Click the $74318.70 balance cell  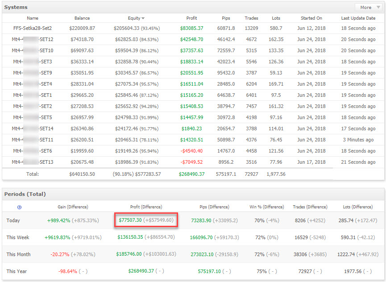(82, 39)
